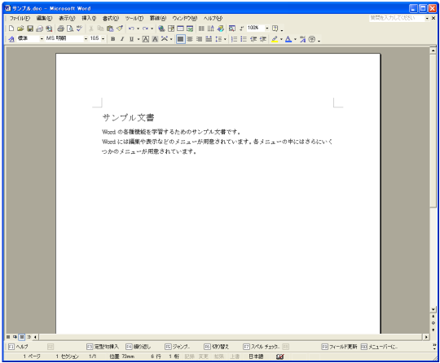Viewport: 440px width, 363px height.
Task: Insert a hyperlink with globe icon
Action: point(161,28)
